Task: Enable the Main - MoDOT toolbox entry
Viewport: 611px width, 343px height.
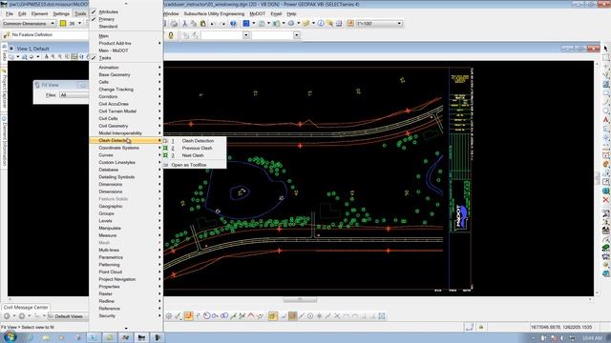Action: [x=126, y=50]
